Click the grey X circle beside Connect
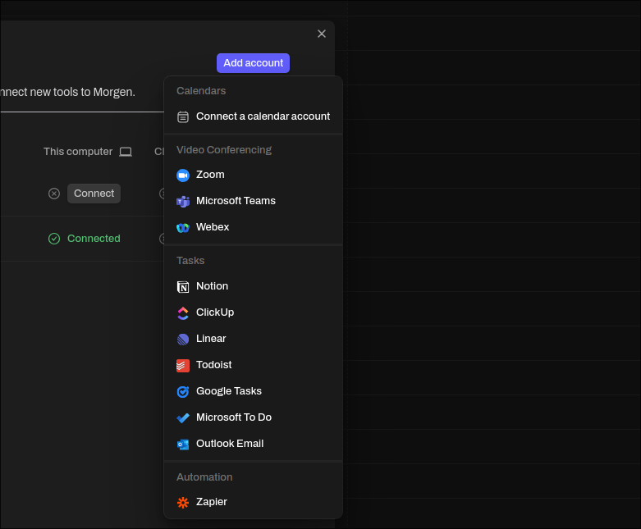 pyautogui.click(x=54, y=194)
